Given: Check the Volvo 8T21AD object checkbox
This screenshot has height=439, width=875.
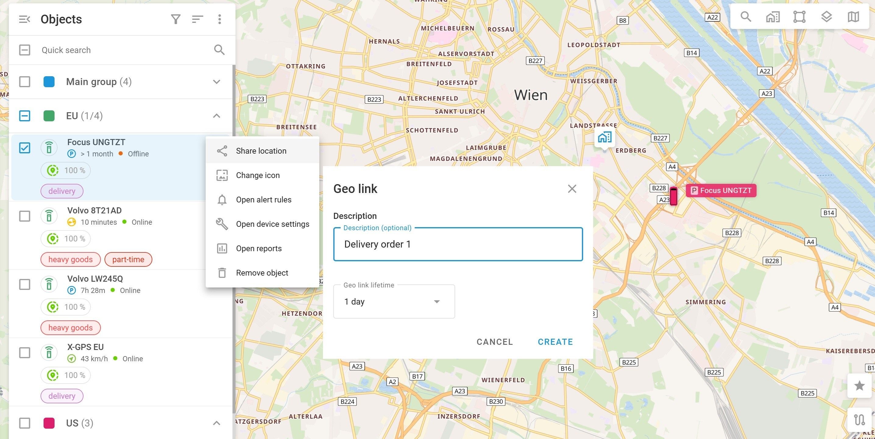Looking at the screenshot, I should click(x=24, y=216).
